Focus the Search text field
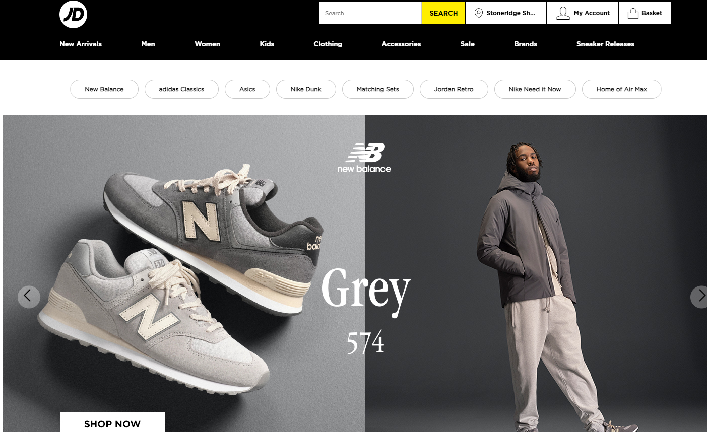 click(370, 13)
